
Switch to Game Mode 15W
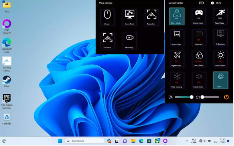(199, 16)
